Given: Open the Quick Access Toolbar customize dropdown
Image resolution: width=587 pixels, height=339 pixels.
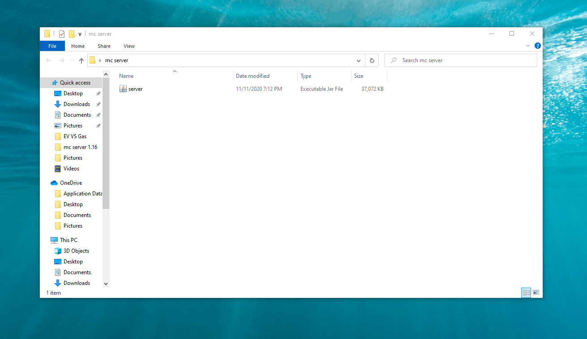Looking at the screenshot, I should 80,34.
